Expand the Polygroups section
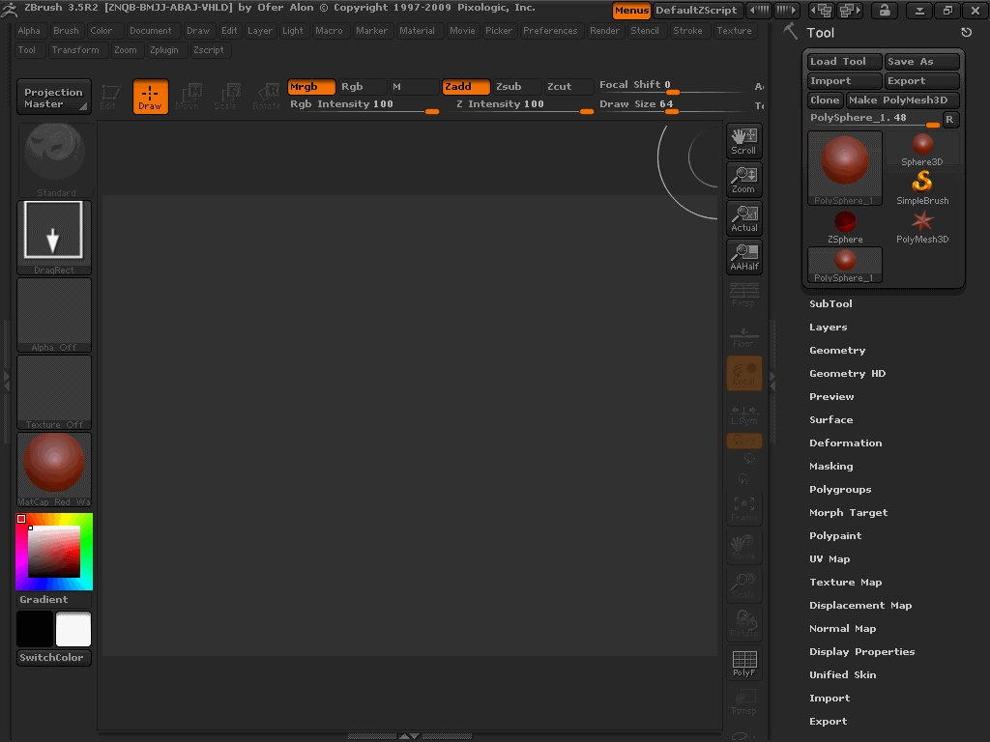Image resolution: width=990 pixels, height=742 pixels. pos(840,490)
